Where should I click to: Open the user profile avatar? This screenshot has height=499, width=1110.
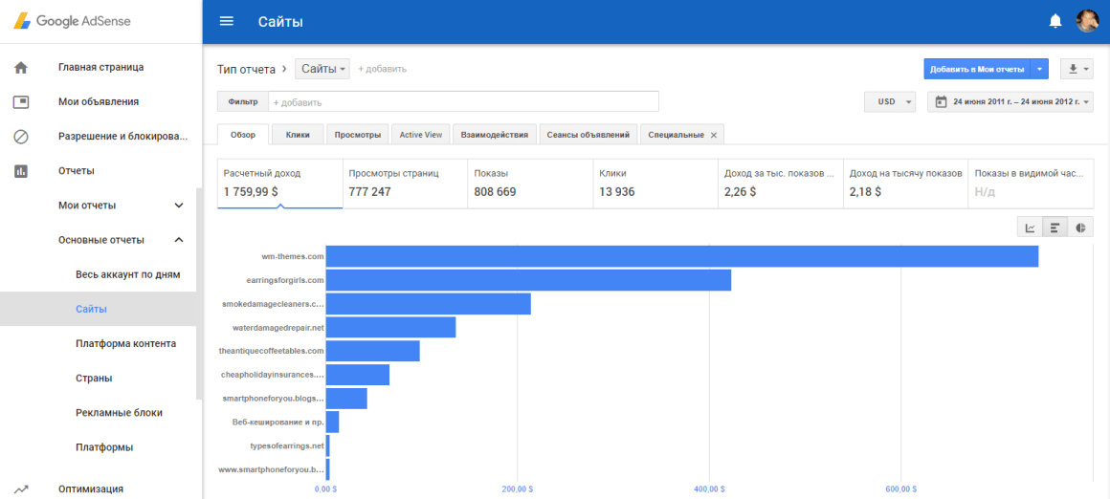tap(1087, 21)
